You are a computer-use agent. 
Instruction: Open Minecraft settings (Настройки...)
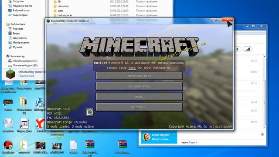pyautogui.click(x=139, y=107)
